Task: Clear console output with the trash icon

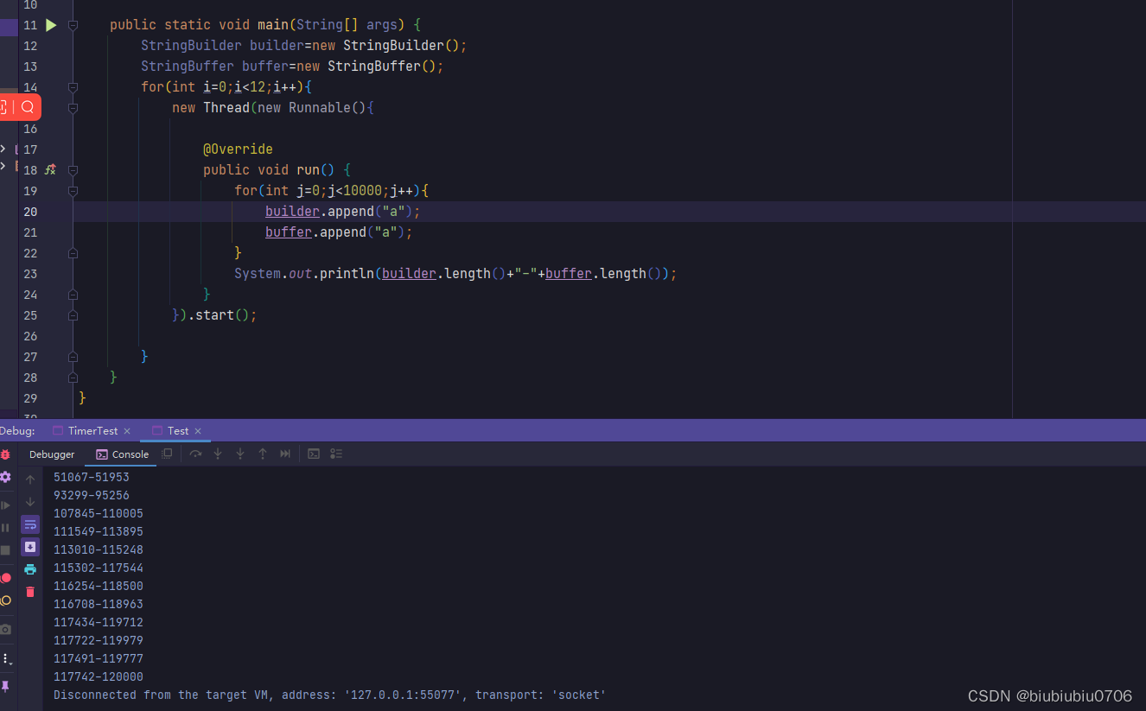Action: (30, 592)
